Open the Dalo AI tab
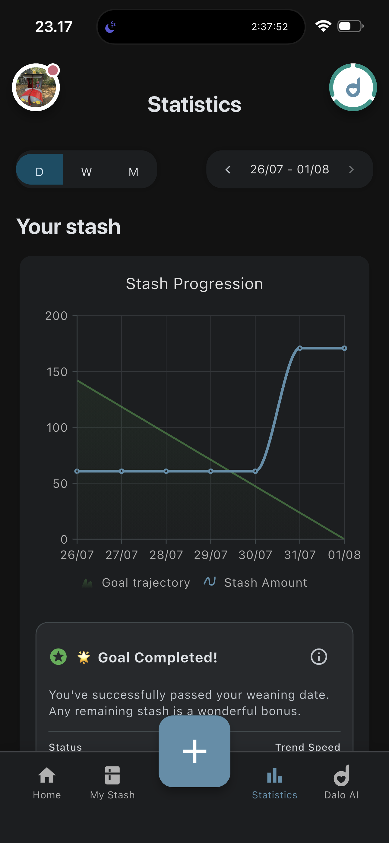Screen dimensions: 389x843 point(341,783)
